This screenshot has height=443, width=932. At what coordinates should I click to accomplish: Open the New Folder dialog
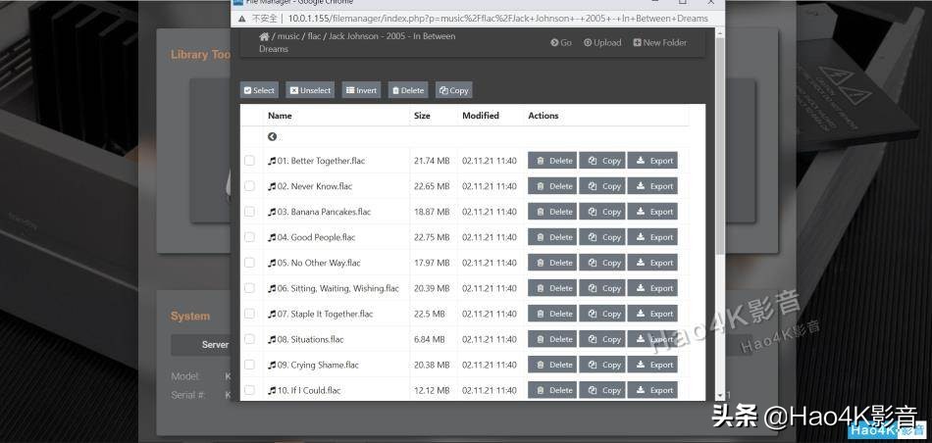[659, 43]
